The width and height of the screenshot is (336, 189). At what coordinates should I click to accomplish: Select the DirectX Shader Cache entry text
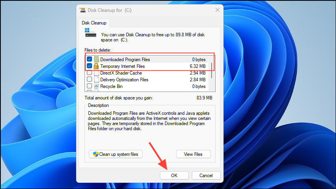tap(121, 73)
